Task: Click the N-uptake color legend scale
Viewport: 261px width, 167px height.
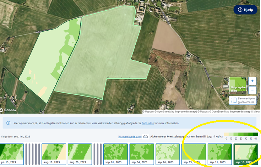Action: [x=241, y=136]
